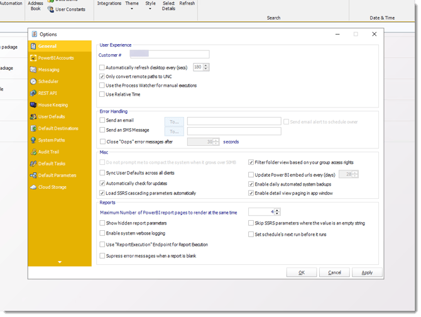This screenshot has height=317, width=421.
Task: Click the OK button
Action: pyautogui.click(x=302, y=272)
